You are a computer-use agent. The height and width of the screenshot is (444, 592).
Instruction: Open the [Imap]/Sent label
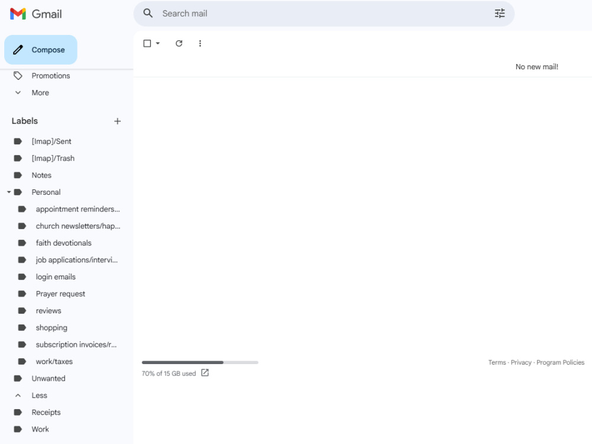[x=52, y=141]
